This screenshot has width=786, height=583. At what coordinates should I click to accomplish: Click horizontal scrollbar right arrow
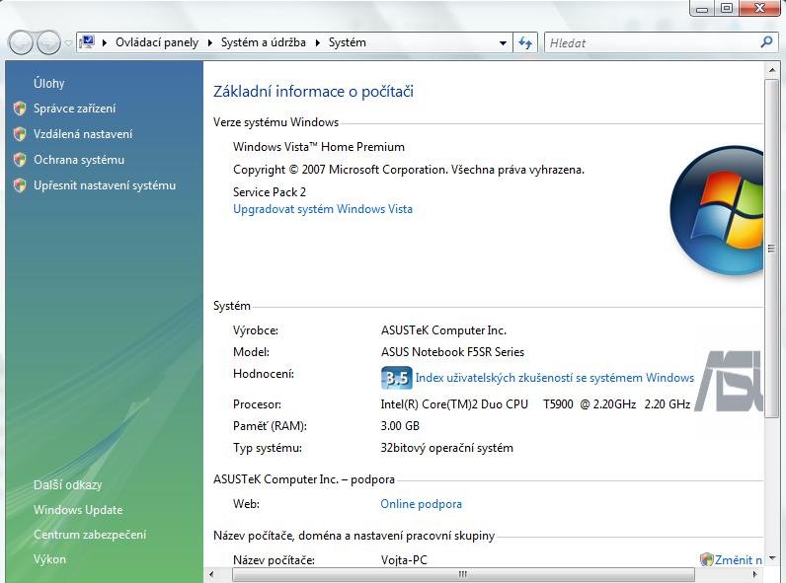[x=755, y=574]
